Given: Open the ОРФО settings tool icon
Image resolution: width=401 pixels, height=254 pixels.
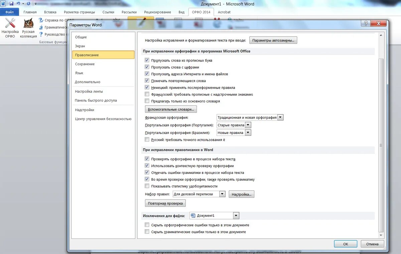Looking at the screenshot, I should 10,28.
